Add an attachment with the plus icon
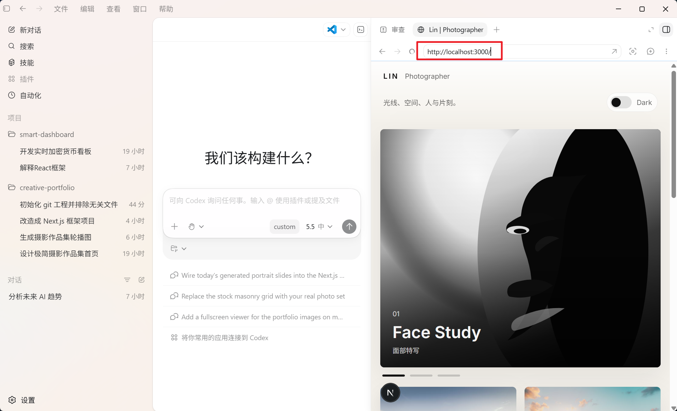This screenshot has width=677, height=411. pos(175,227)
